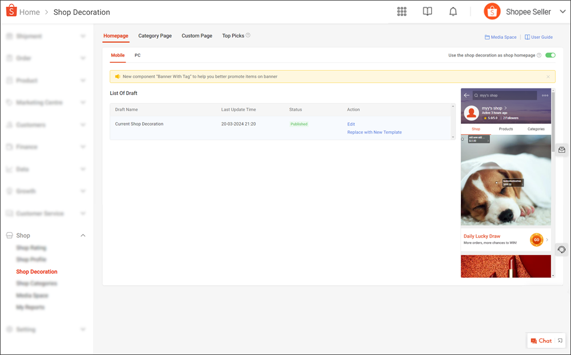This screenshot has height=355, width=571.
Task: Click the Shopee logo icon
Action: pyautogui.click(x=11, y=11)
